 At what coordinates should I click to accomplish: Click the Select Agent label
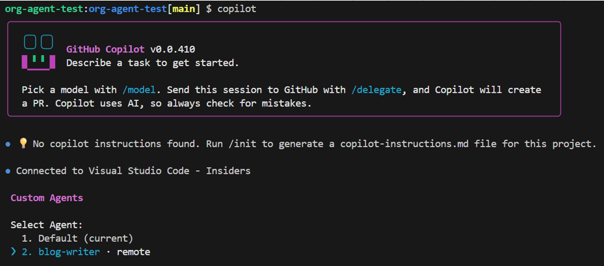46,225
